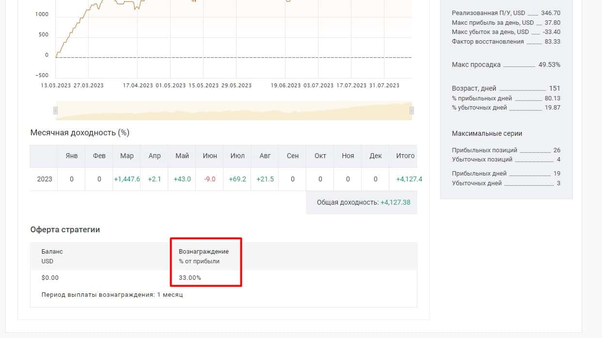The width and height of the screenshot is (602, 338).
Task: Click the Июл return +69.2
Action: 238,179
